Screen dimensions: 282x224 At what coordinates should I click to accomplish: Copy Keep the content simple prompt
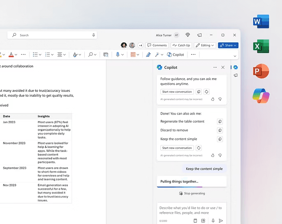[220, 139]
